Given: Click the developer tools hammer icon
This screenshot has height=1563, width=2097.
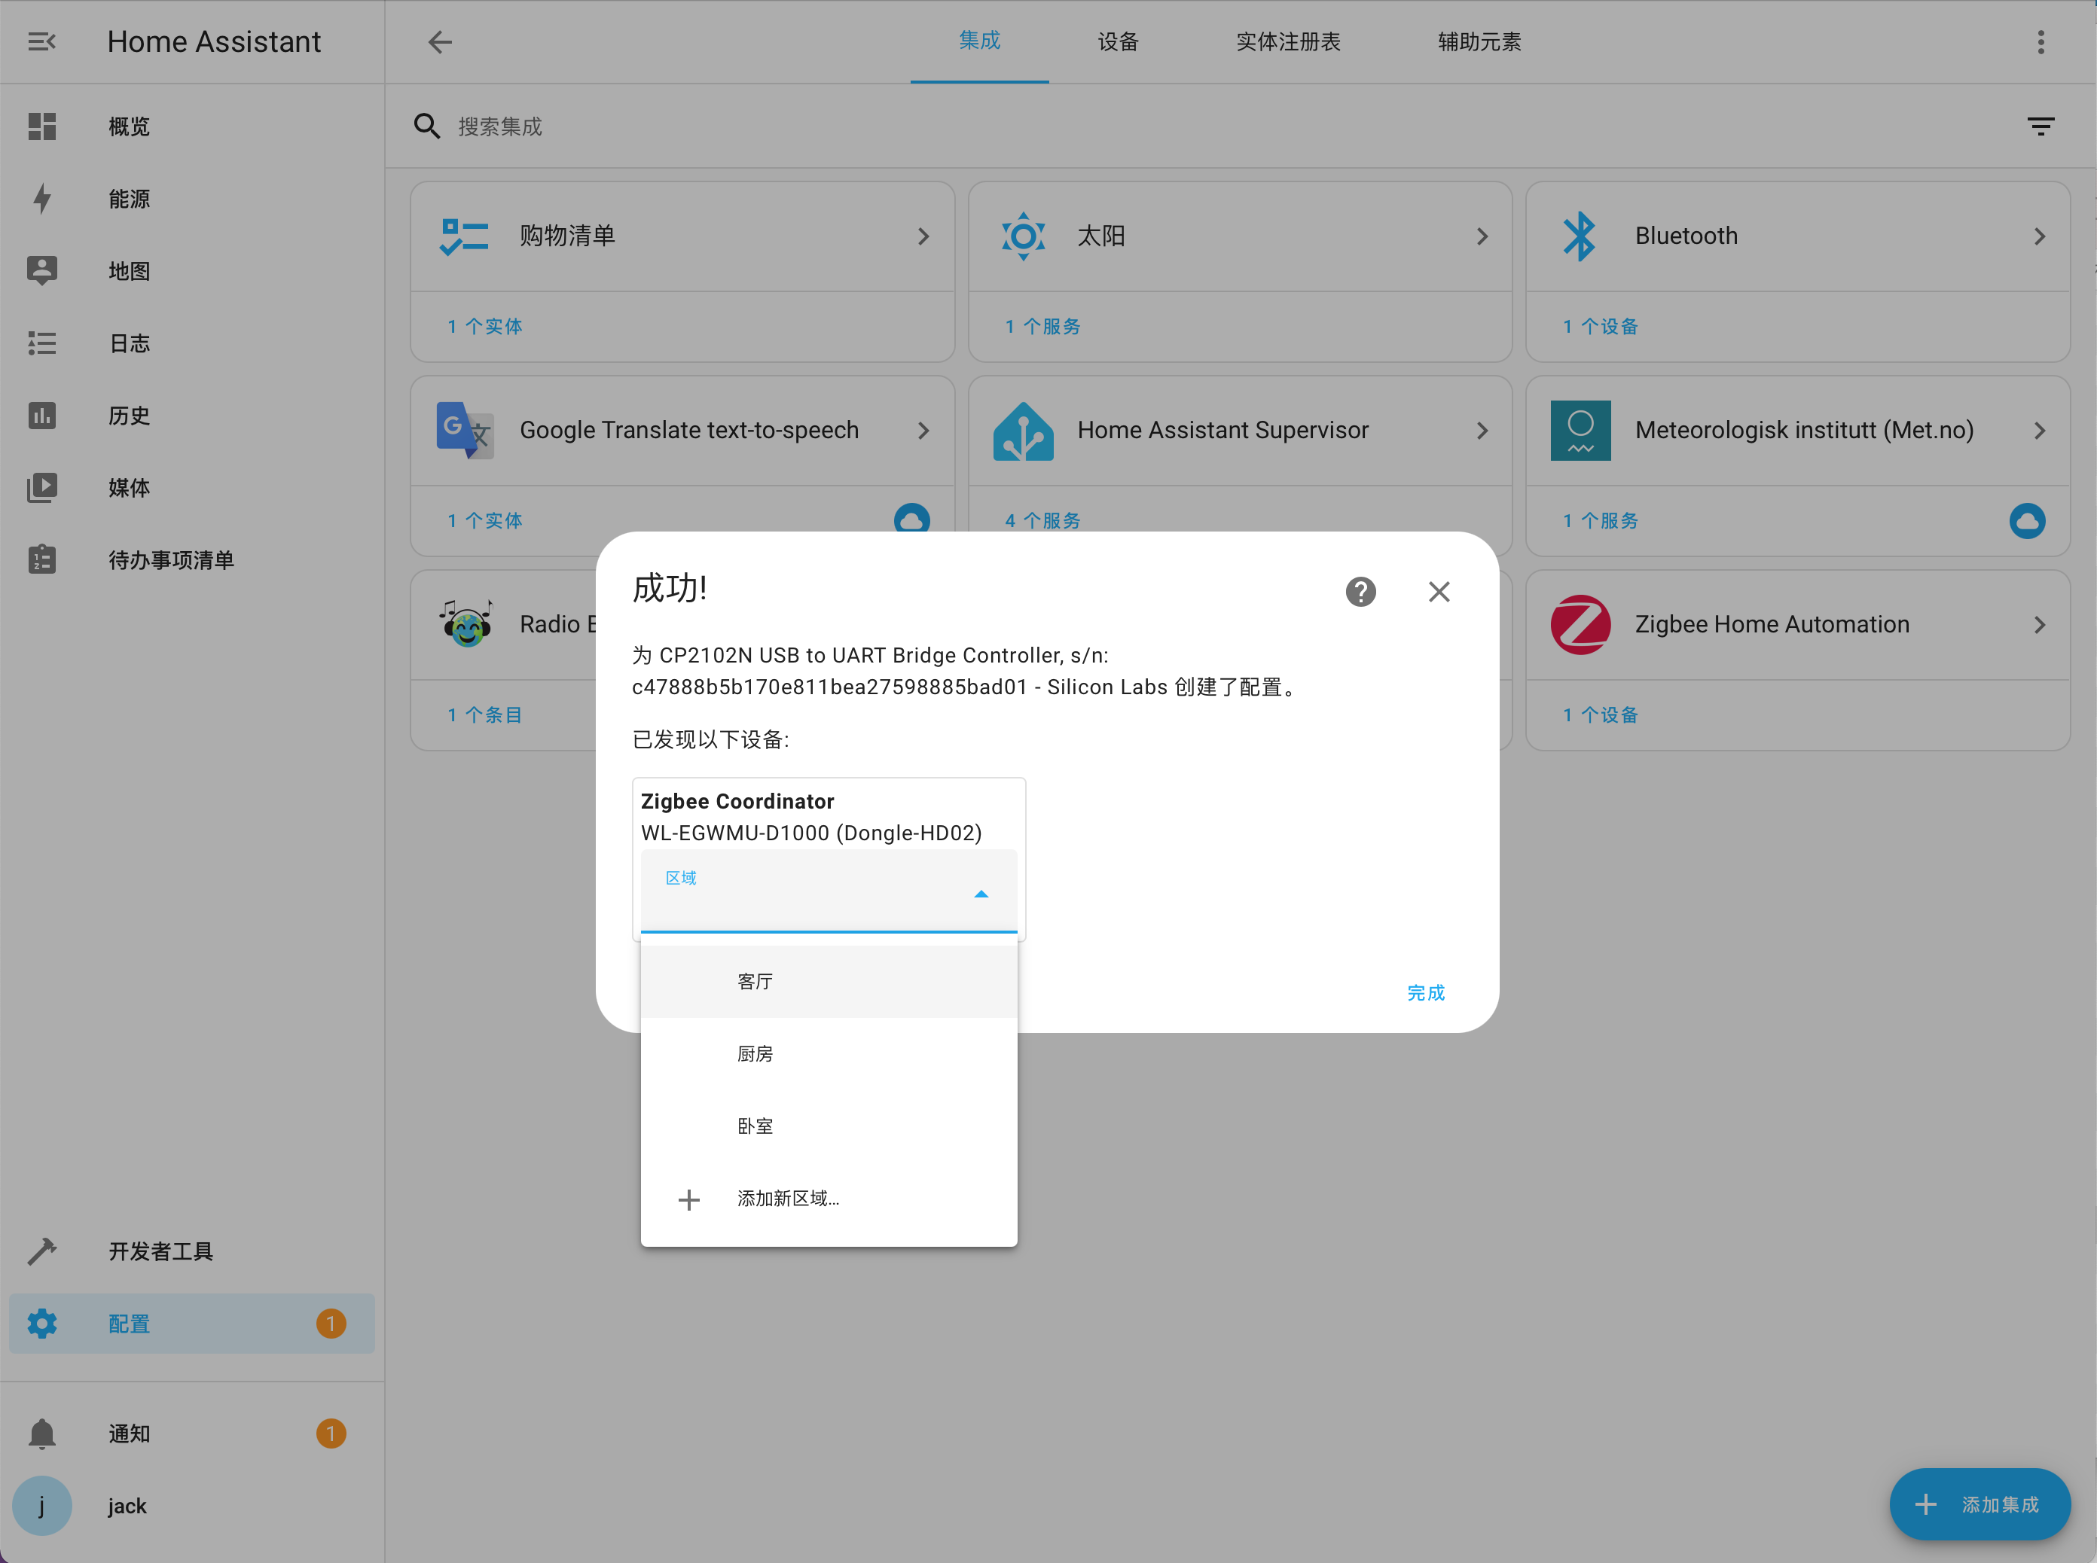Looking at the screenshot, I should [x=41, y=1251].
